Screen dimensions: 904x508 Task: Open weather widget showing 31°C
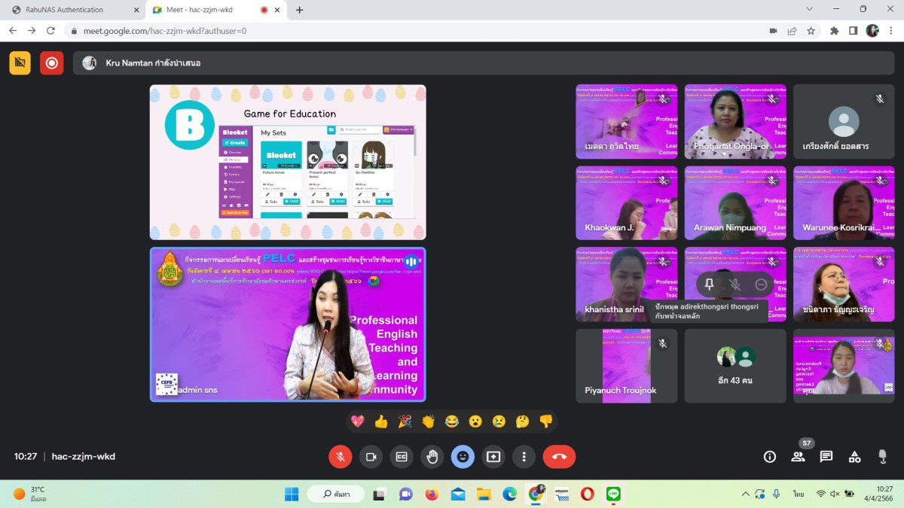click(x=30, y=494)
